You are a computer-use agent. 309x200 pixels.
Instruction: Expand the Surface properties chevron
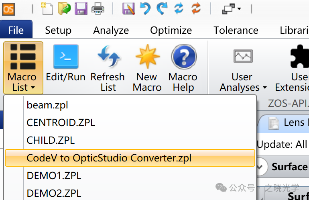261,166
